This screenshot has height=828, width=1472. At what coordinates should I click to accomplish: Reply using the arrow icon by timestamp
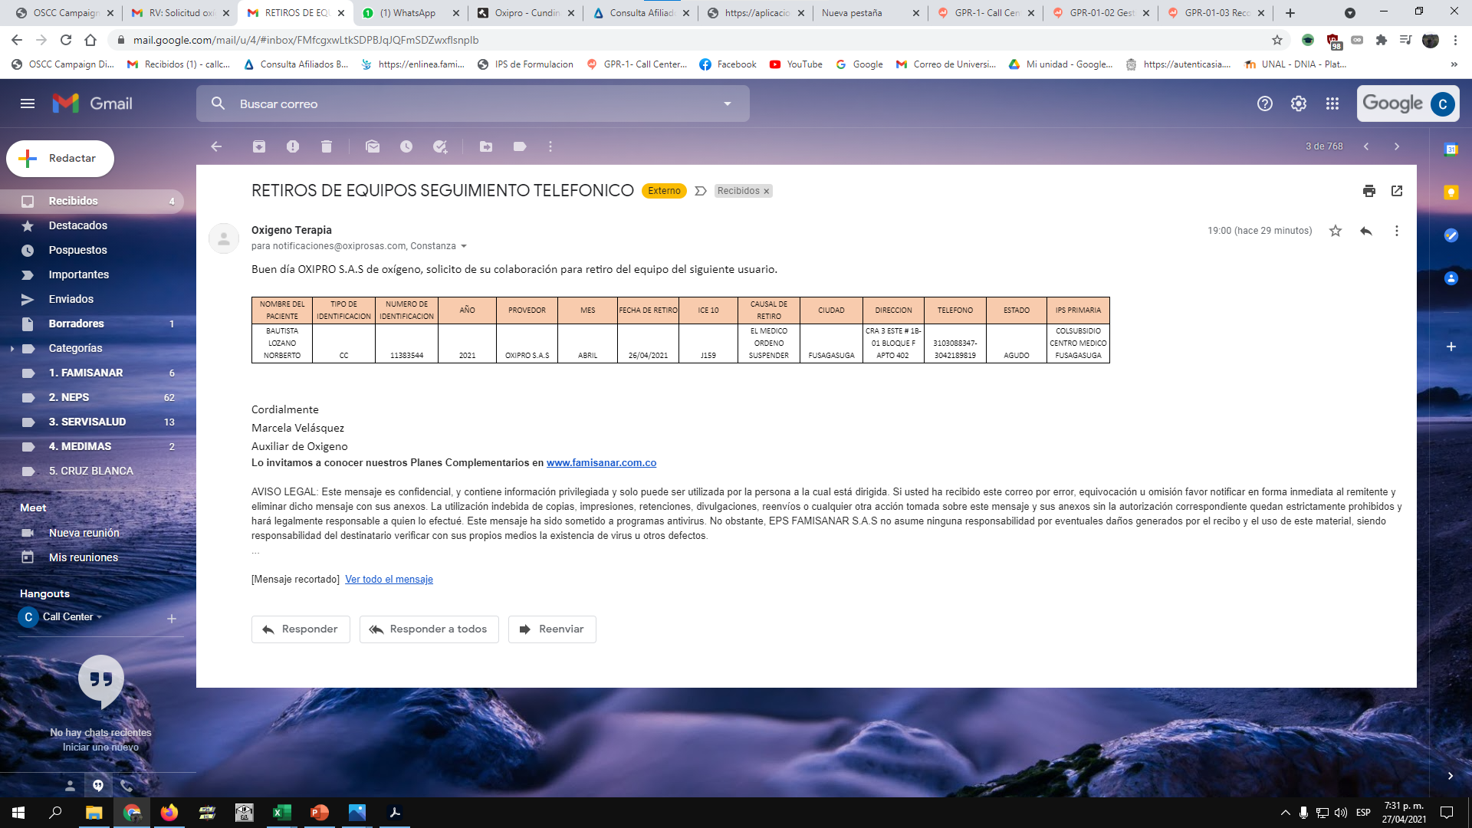tap(1366, 231)
